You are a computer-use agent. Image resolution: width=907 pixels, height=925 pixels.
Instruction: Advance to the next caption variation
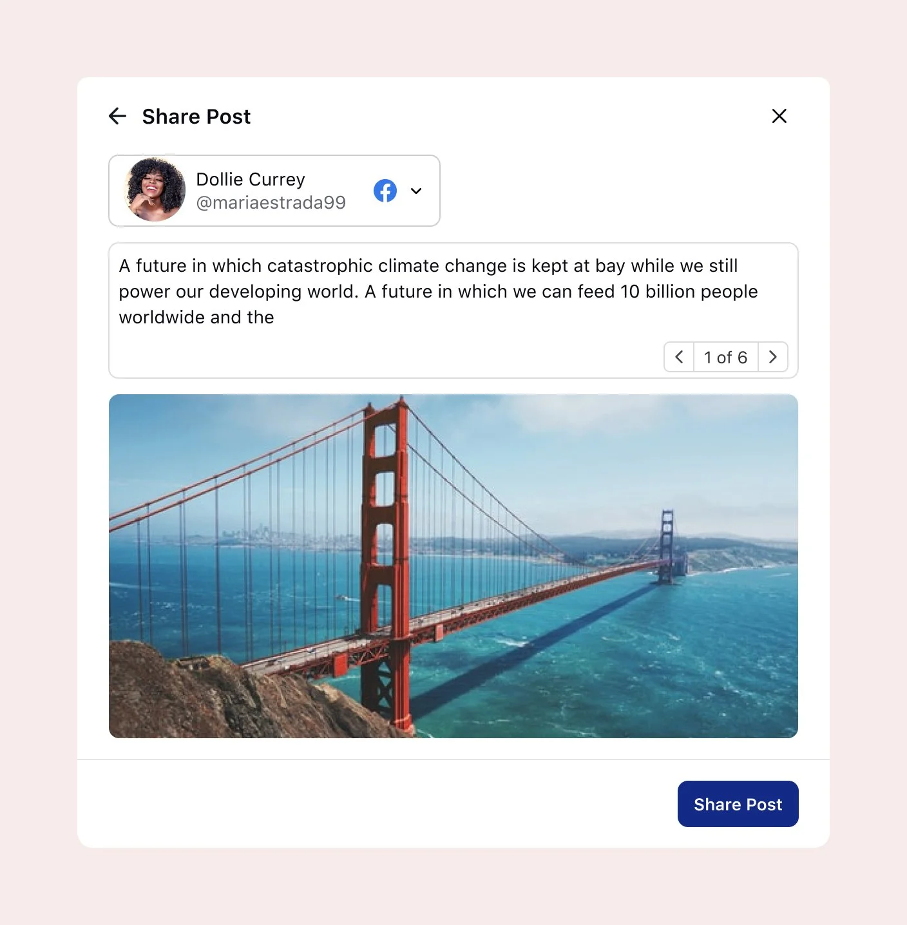pyautogui.click(x=773, y=357)
